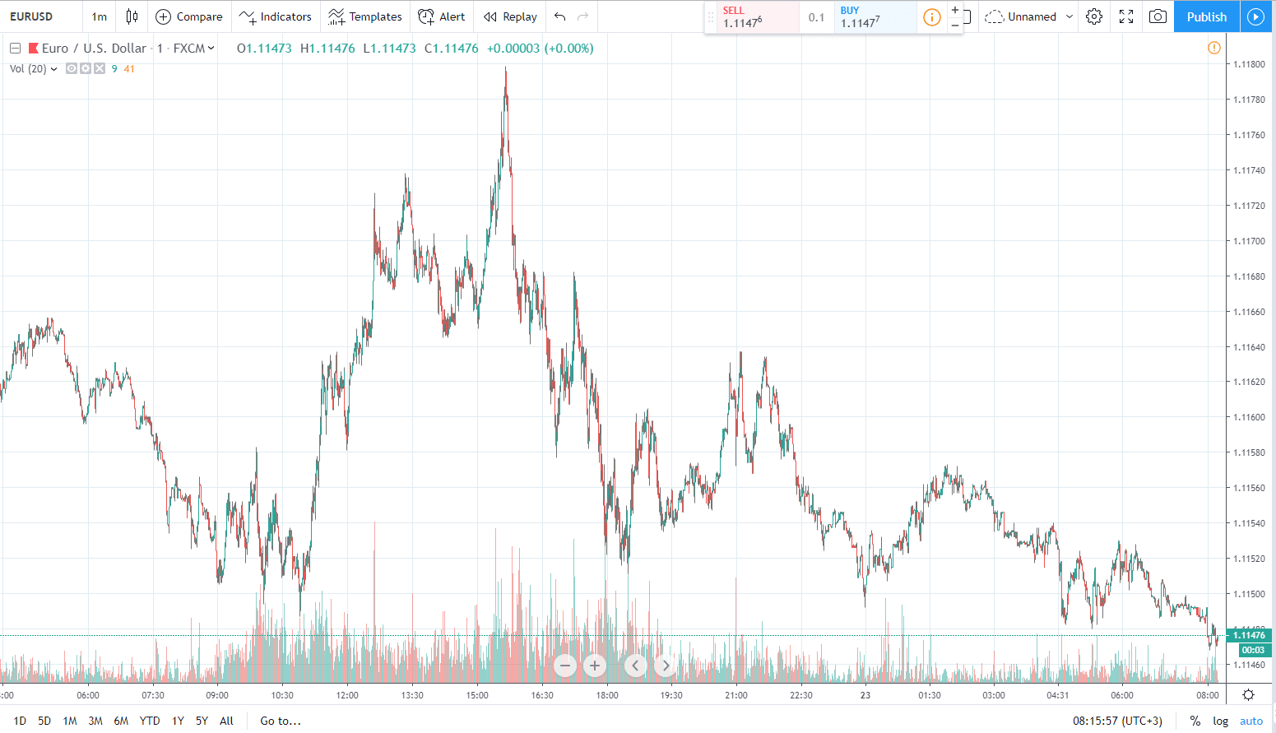Viewport: 1276px width, 733px height.
Task: Click the Compare symbols button
Action: [189, 16]
